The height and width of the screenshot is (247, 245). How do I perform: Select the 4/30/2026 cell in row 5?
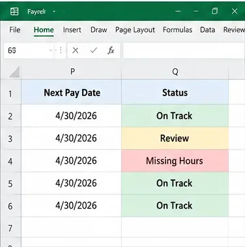(x=72, y=183)
